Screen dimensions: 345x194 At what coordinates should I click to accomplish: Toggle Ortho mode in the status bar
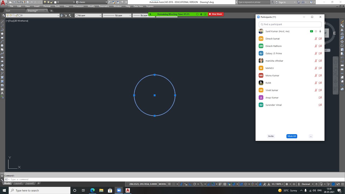(190, 184)
